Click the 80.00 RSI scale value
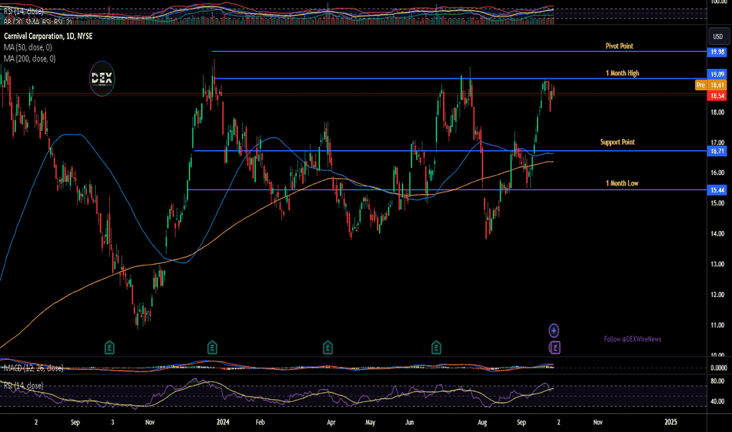 point(718,381)
